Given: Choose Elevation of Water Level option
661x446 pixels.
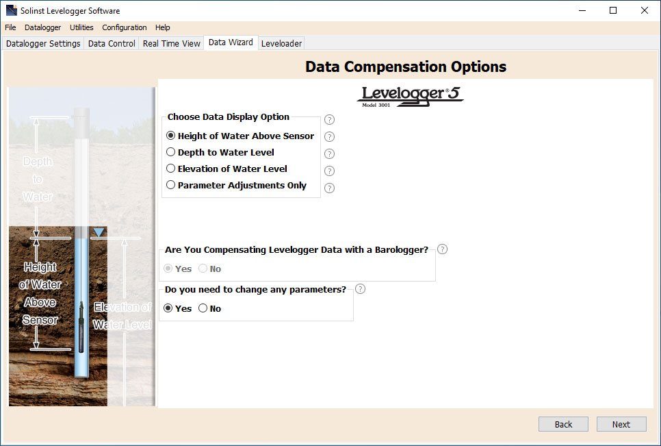Looking at the screenshot, I should click(170, 169).
